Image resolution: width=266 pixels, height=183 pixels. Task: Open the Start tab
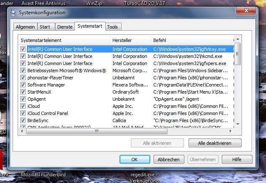tap(46, 27)
